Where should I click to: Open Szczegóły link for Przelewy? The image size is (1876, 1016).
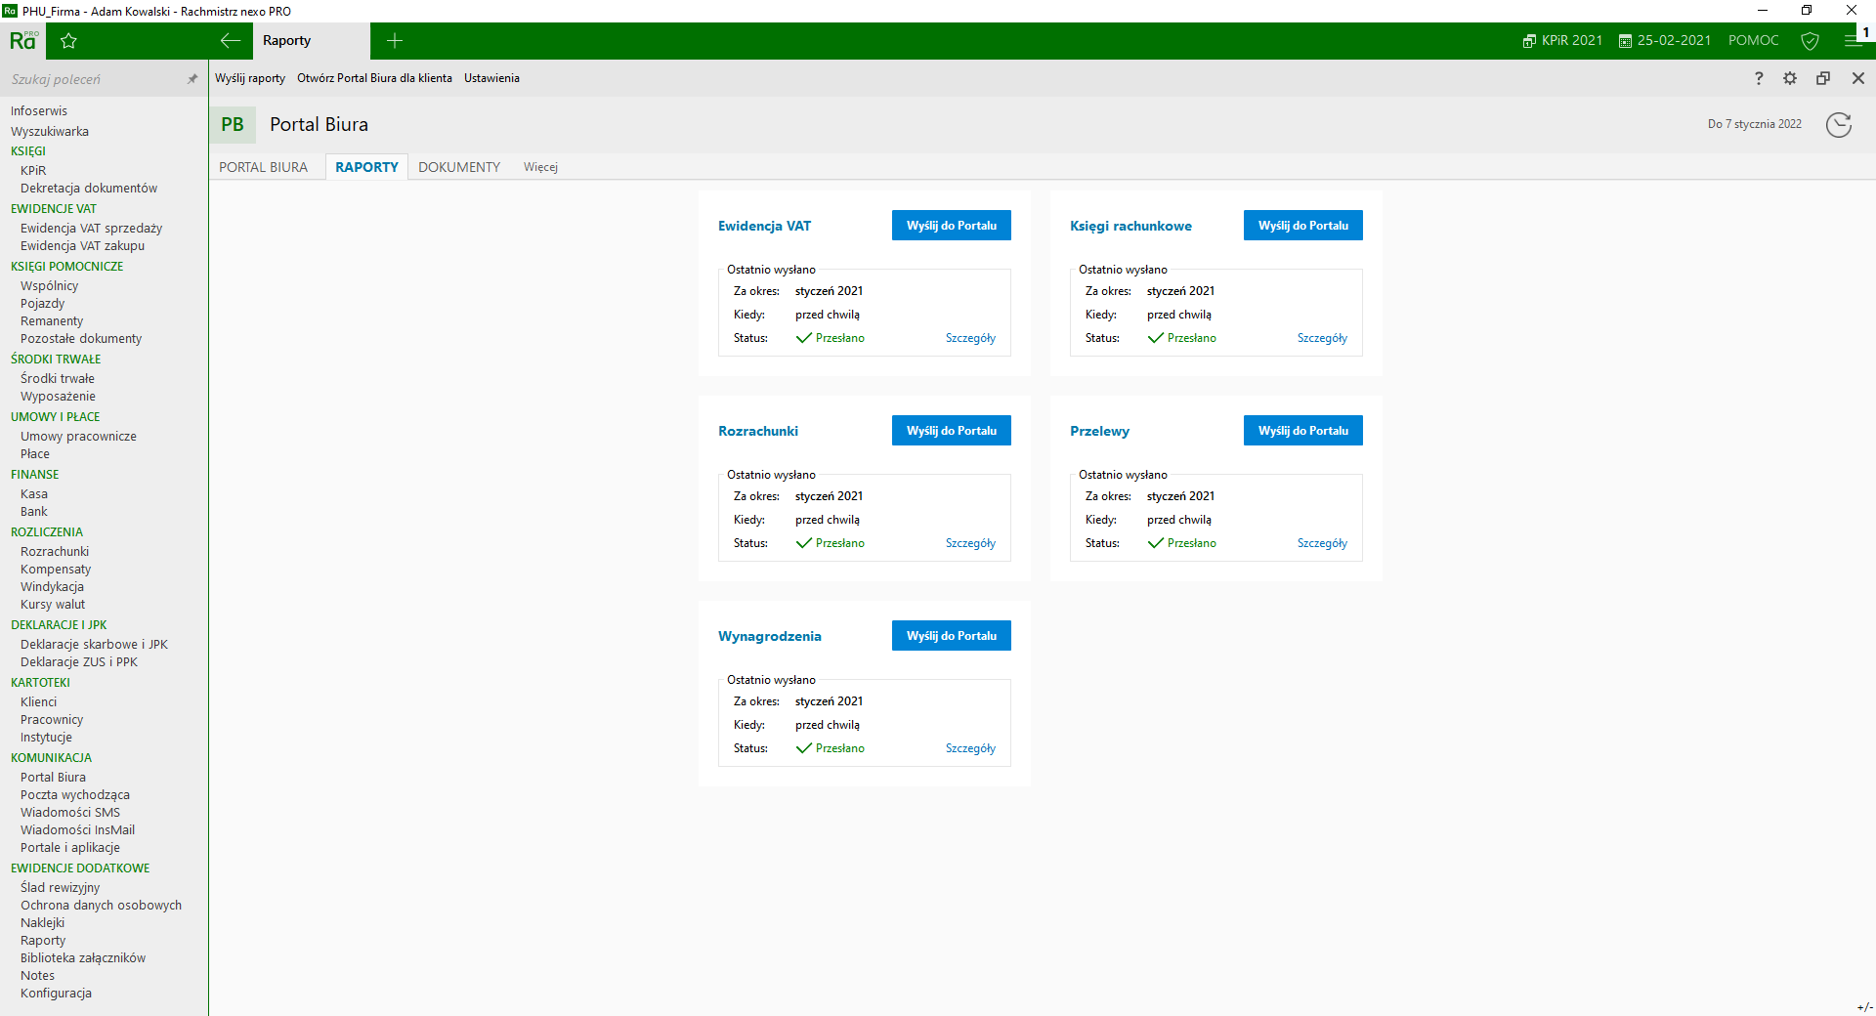pos(1322,543)
